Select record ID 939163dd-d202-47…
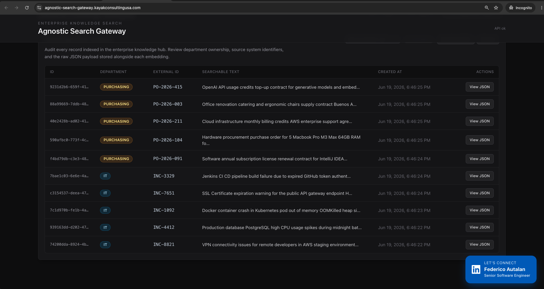Image resolution: width=544 pixels, height=289 pixels. click(x=69, y=227)
